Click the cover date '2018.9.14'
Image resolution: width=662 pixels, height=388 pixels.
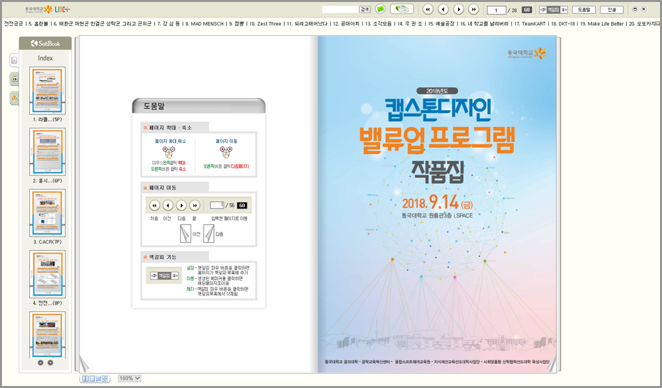(430, 203)
